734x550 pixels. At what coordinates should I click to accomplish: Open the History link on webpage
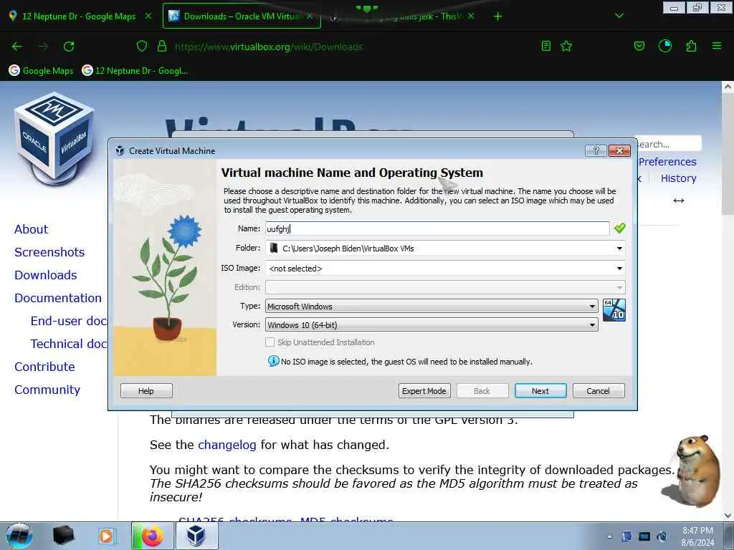678,178
